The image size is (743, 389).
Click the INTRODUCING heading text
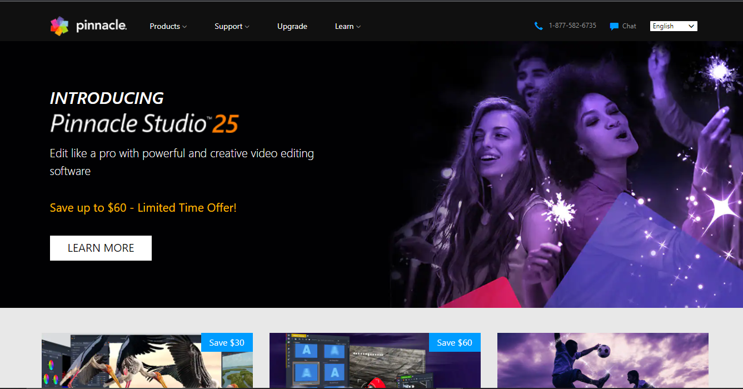(x=107, y=98)
